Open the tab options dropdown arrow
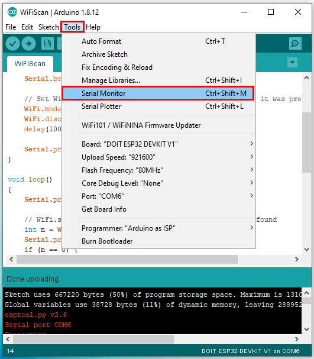This screenshot has height=359, width=314. pyautogui.click(x=292, y=62)
